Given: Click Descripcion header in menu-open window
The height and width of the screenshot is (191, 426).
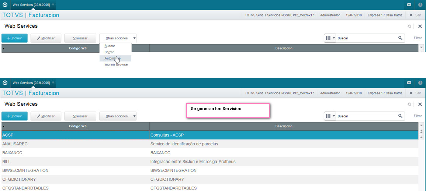Looking at the screenshot, I should [284, 48].
